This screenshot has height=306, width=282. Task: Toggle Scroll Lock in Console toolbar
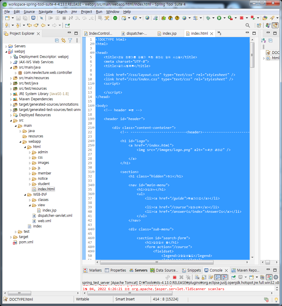pyautogui.click(x=204, y=277)
